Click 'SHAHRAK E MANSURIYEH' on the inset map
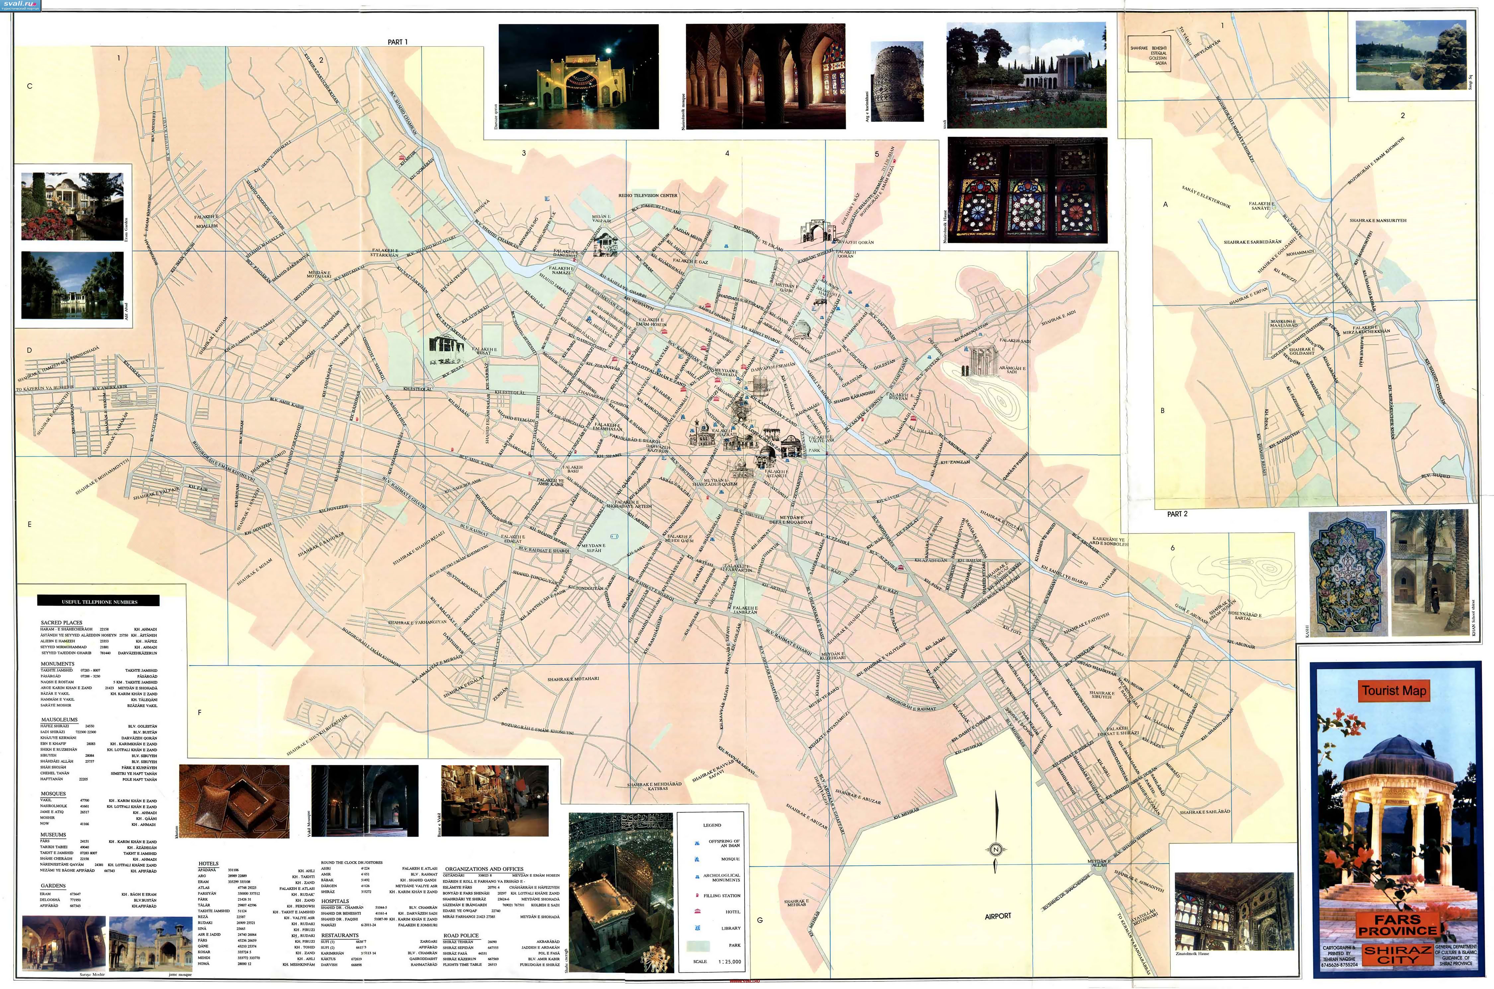This screenshot has width=1494, height=989. tap(1377, 221)
